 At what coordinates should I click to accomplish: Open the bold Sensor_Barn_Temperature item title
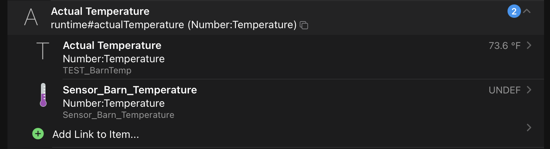click(130, 90)
